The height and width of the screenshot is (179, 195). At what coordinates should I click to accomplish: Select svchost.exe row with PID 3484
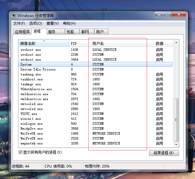tap(96, 59)
